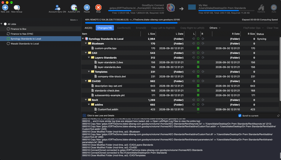
Task: Open the Conflicts(0) tab
Action: click(x=124, y=28)
